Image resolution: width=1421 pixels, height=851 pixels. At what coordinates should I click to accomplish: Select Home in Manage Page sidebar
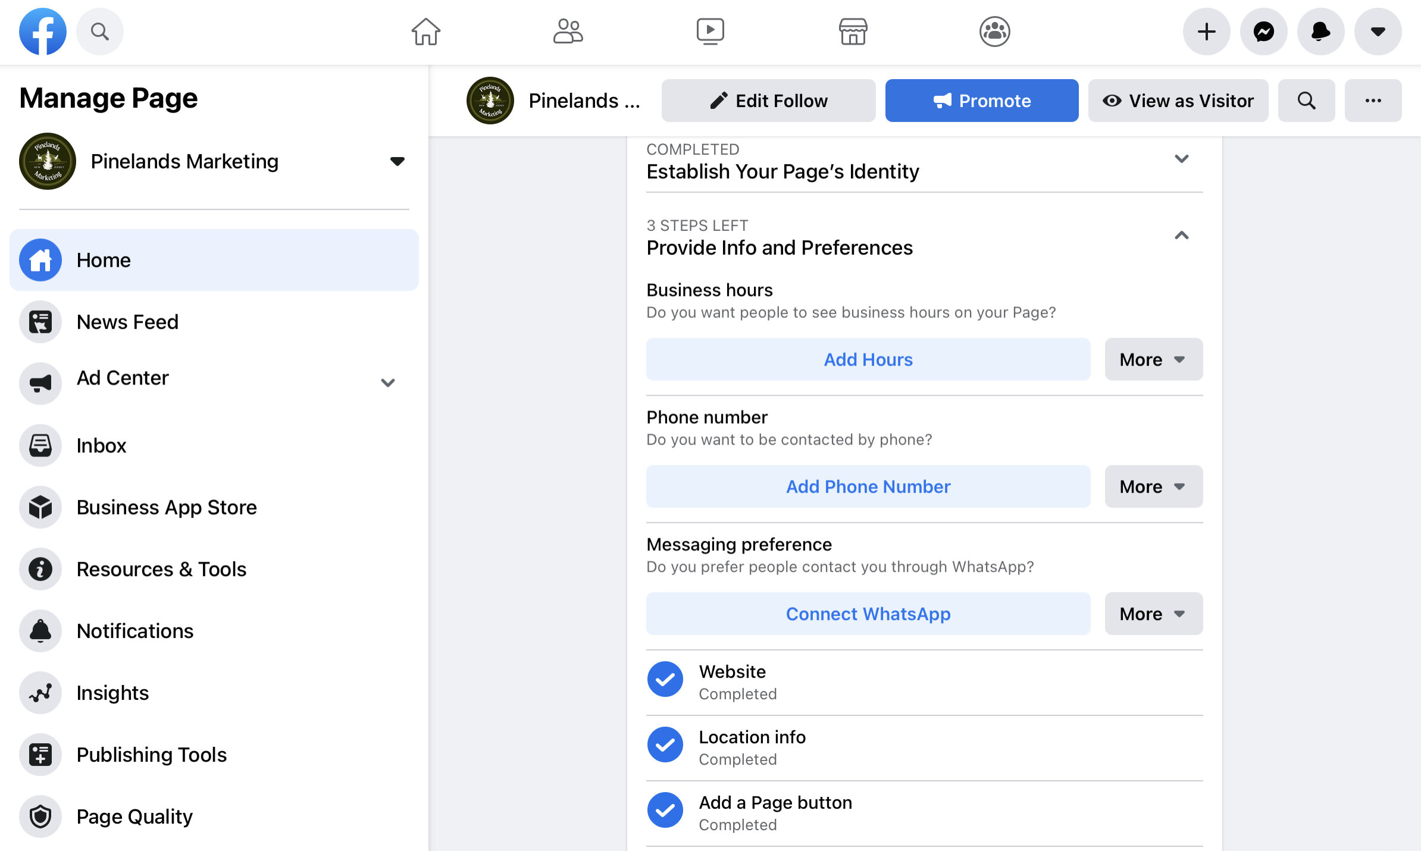(x=214, y=260)
